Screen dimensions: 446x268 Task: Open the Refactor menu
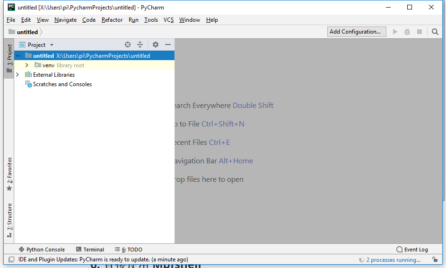click(x=112, y=20)
